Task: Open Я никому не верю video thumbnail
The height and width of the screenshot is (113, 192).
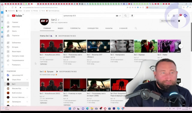Action: [75, 85]
